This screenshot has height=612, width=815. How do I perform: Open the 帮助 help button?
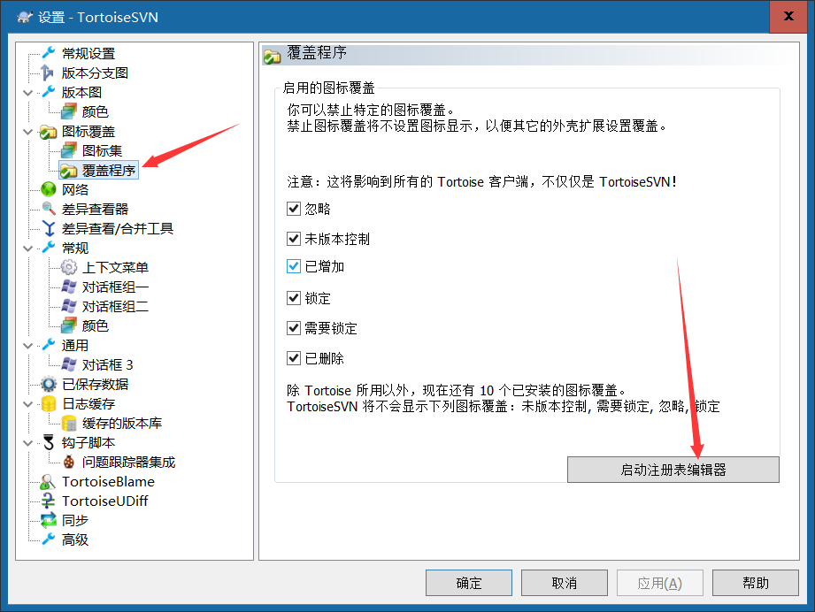755,583
